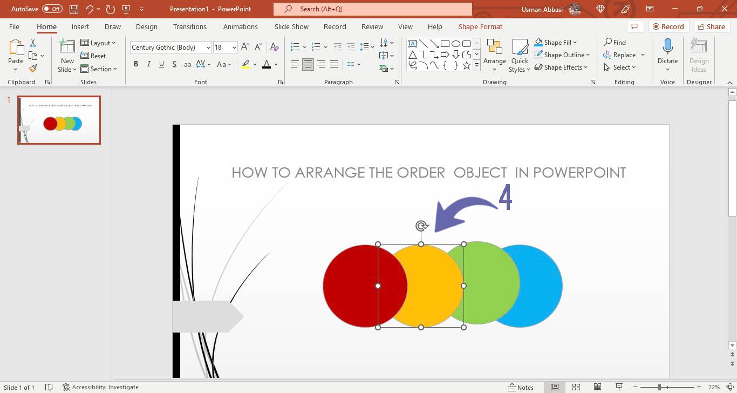Open the Shape Fill dropdown
The width and height of the screenshot is (737, 393).
coord(556,42)
